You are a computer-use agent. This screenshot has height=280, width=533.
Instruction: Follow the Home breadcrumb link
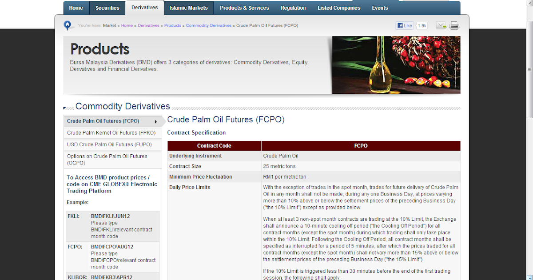pyautogui.click(x=127, y=26)
